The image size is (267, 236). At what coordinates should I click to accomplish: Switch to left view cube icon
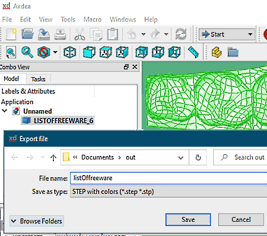point(174,52)
